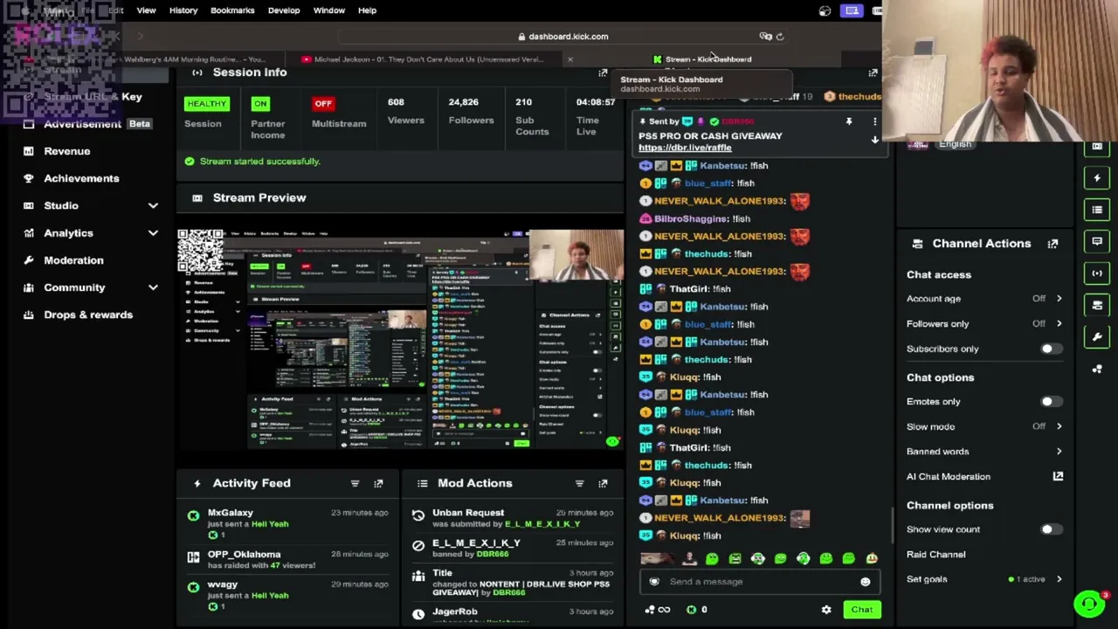Open the wrench tools icon in right rail
1118x629 pixels.
coord(1097,336)
